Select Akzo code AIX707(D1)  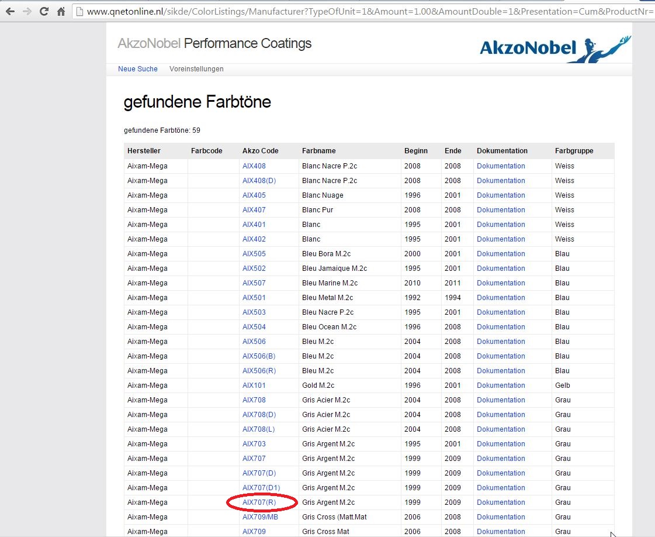(x=261, y=488)
